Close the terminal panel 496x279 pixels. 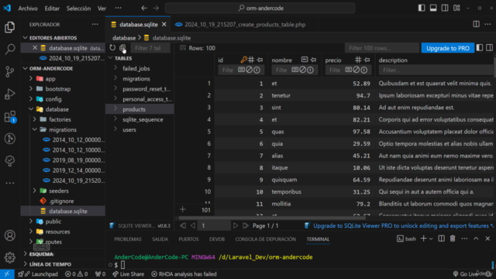click(487, 239)
